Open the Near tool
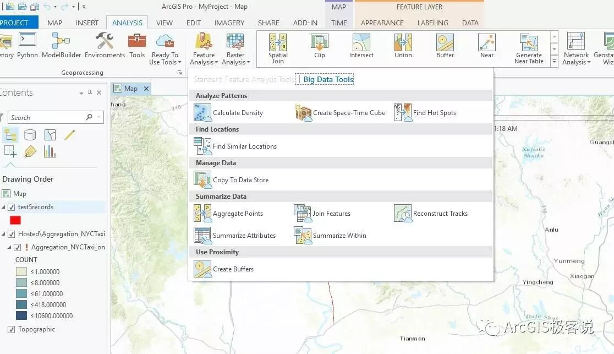Image resolution: width=614 pixels, height=354 pixels. [x=487, y=46]
